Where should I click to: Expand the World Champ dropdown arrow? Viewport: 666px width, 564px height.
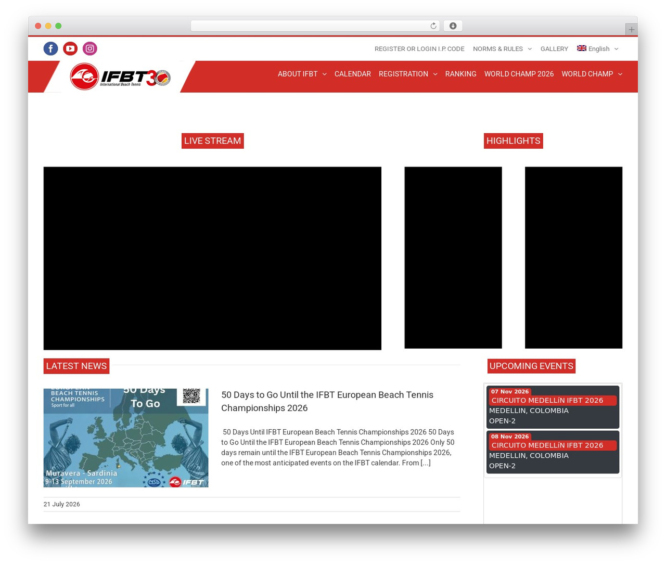[620, 74]
